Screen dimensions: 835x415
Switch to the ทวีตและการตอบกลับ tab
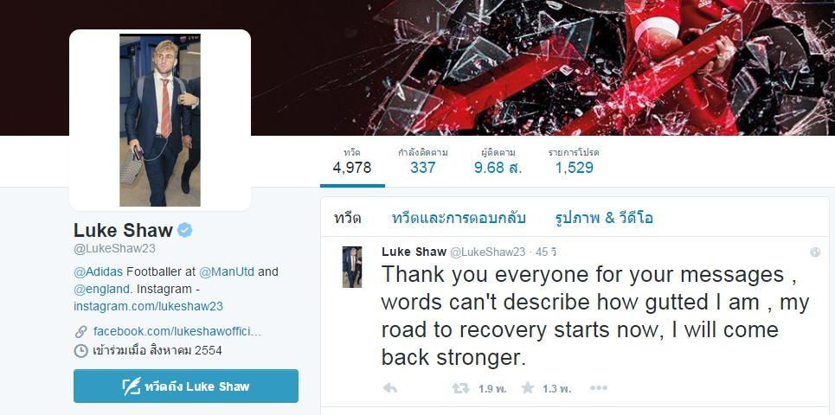tap(459, 218)
